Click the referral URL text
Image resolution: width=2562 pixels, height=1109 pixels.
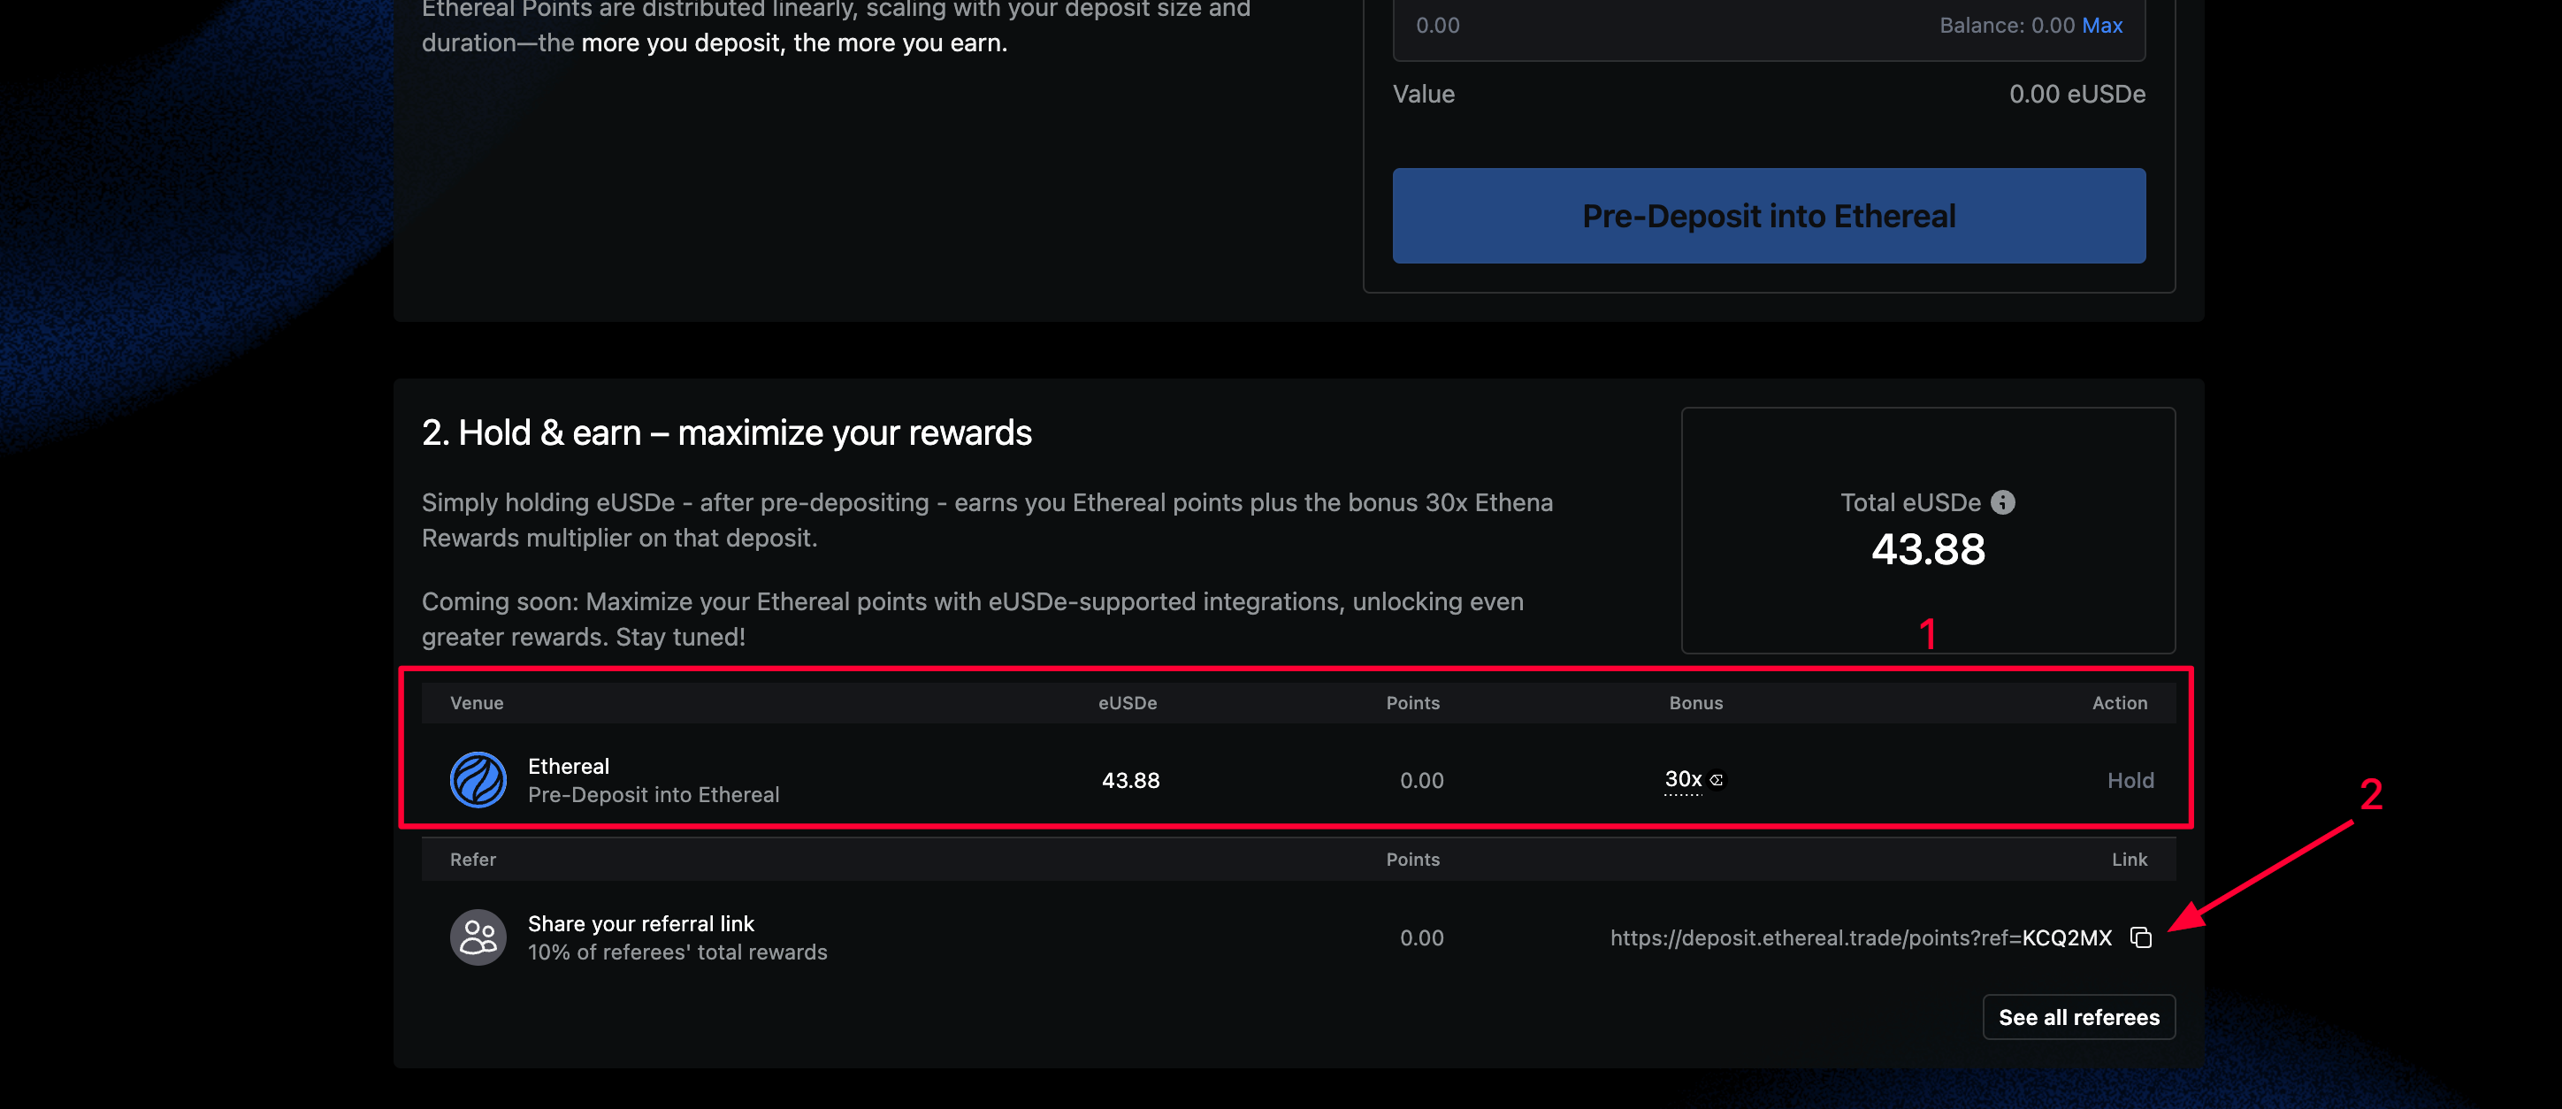[x=1860, y=938]
